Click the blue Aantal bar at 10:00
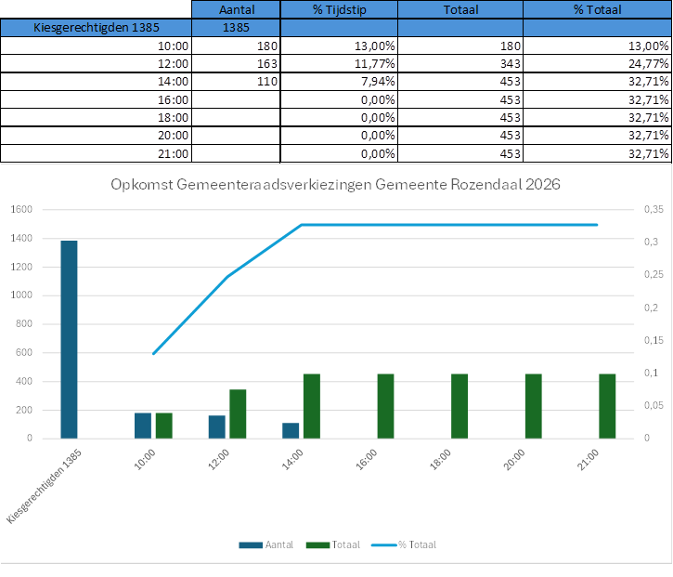The width and height of the screenshot is (673, 577). pyautogui.click(x=143, y=426)
